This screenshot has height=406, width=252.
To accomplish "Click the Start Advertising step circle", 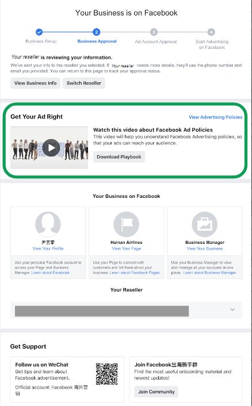I will pos(211,32).
